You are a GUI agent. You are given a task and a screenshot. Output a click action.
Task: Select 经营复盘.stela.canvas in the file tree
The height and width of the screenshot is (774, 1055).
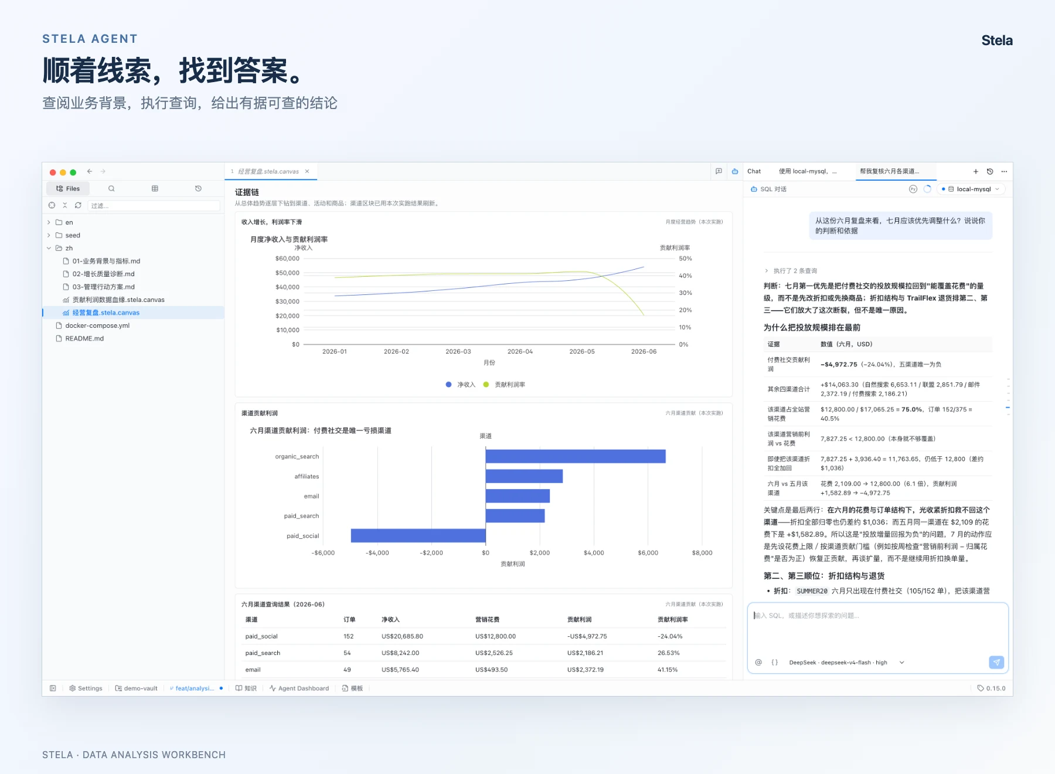coord(133,313)
